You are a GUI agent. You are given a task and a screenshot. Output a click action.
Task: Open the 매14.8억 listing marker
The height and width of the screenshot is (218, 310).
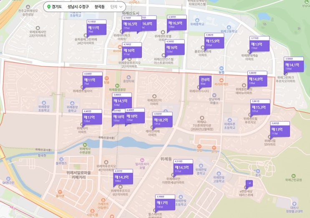coord(257,79)
